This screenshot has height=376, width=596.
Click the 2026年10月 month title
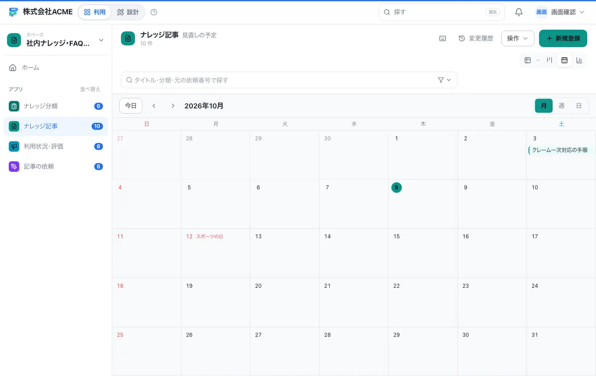point(204,106)
